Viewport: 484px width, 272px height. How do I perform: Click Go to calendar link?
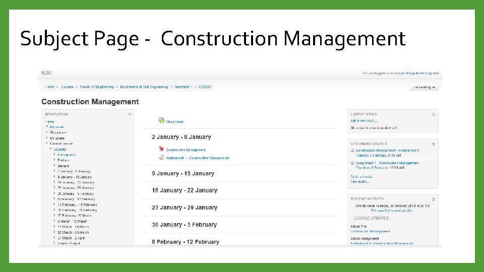click(x=361, y=177)
